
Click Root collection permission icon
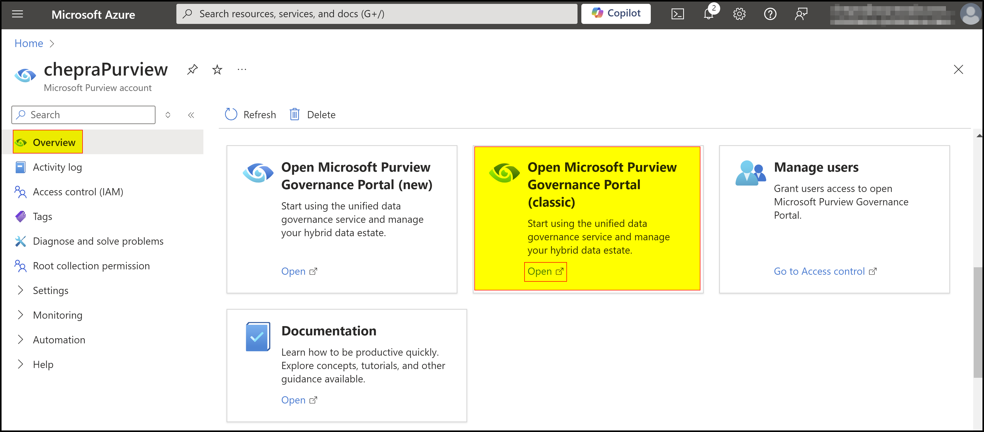click(20, 266)
